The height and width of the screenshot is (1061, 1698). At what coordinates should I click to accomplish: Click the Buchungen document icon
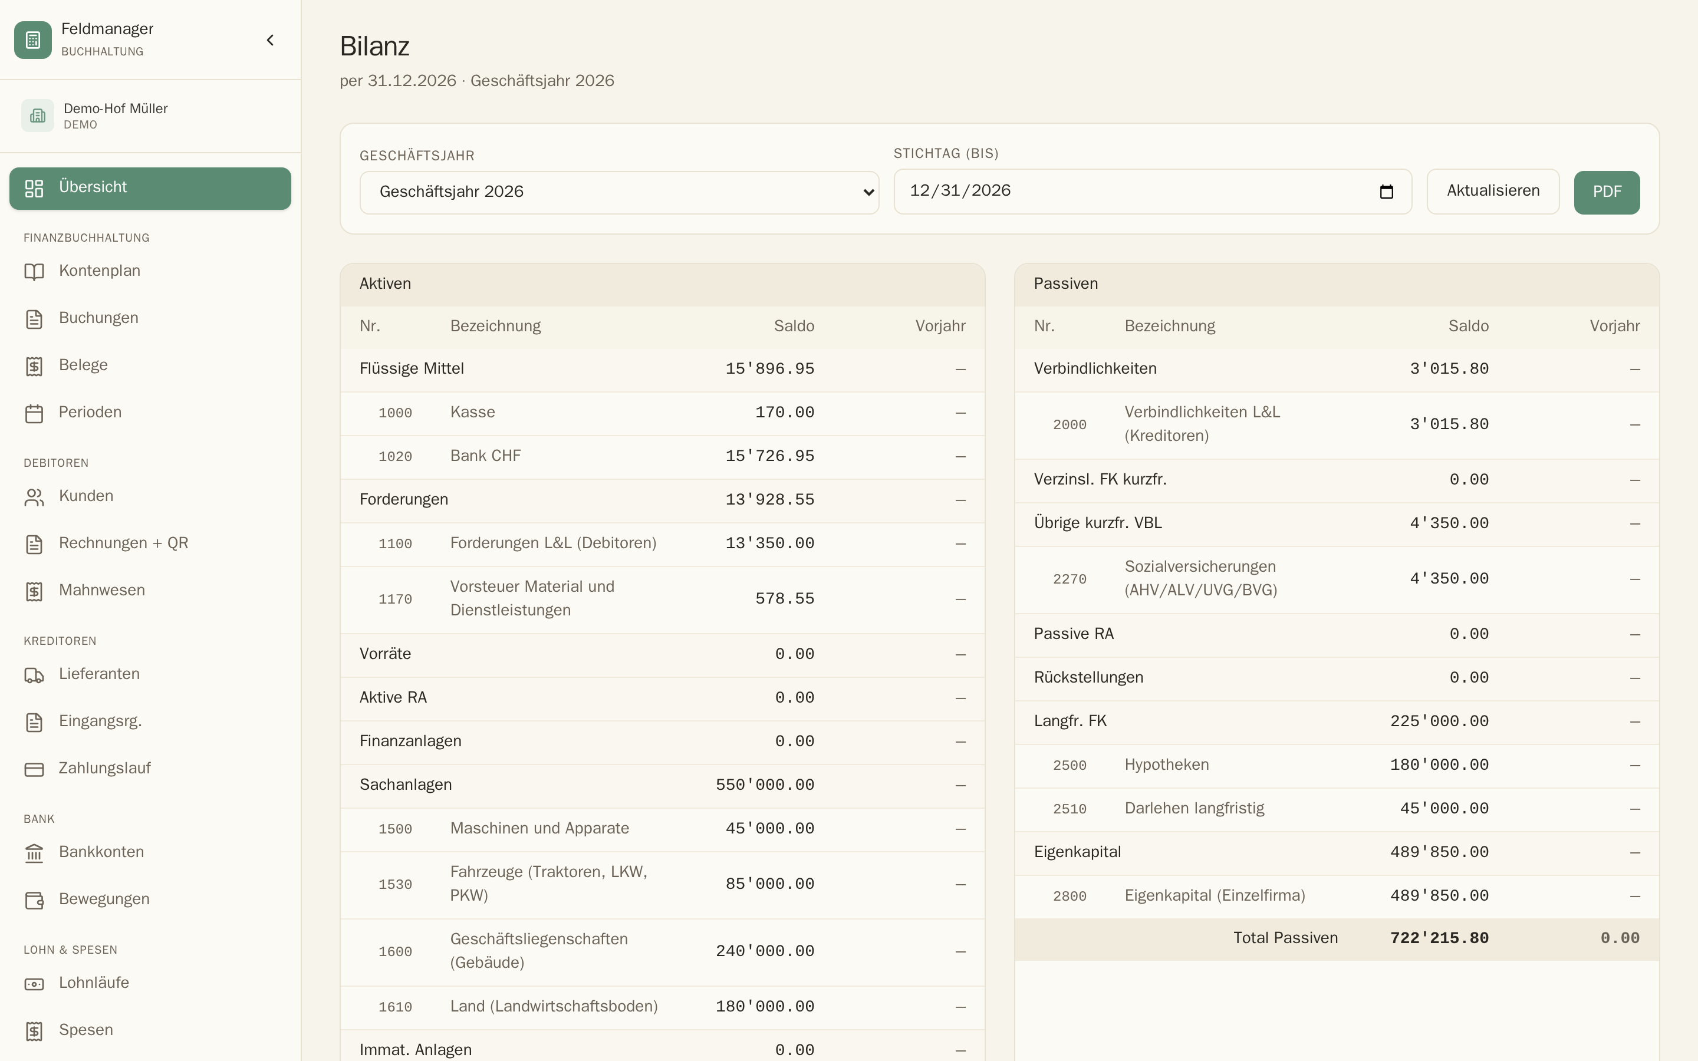click(34, 318)
